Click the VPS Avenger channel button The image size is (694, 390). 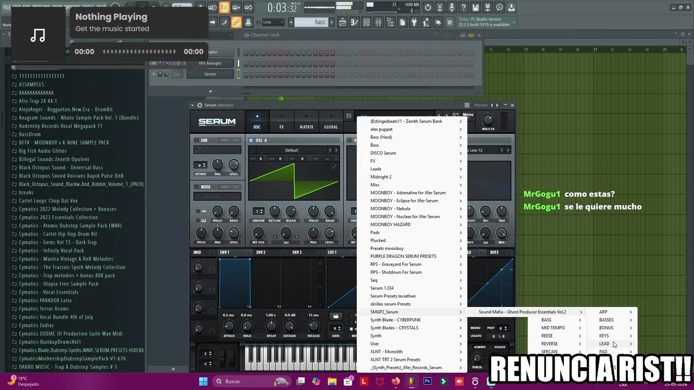click(210, 63)
